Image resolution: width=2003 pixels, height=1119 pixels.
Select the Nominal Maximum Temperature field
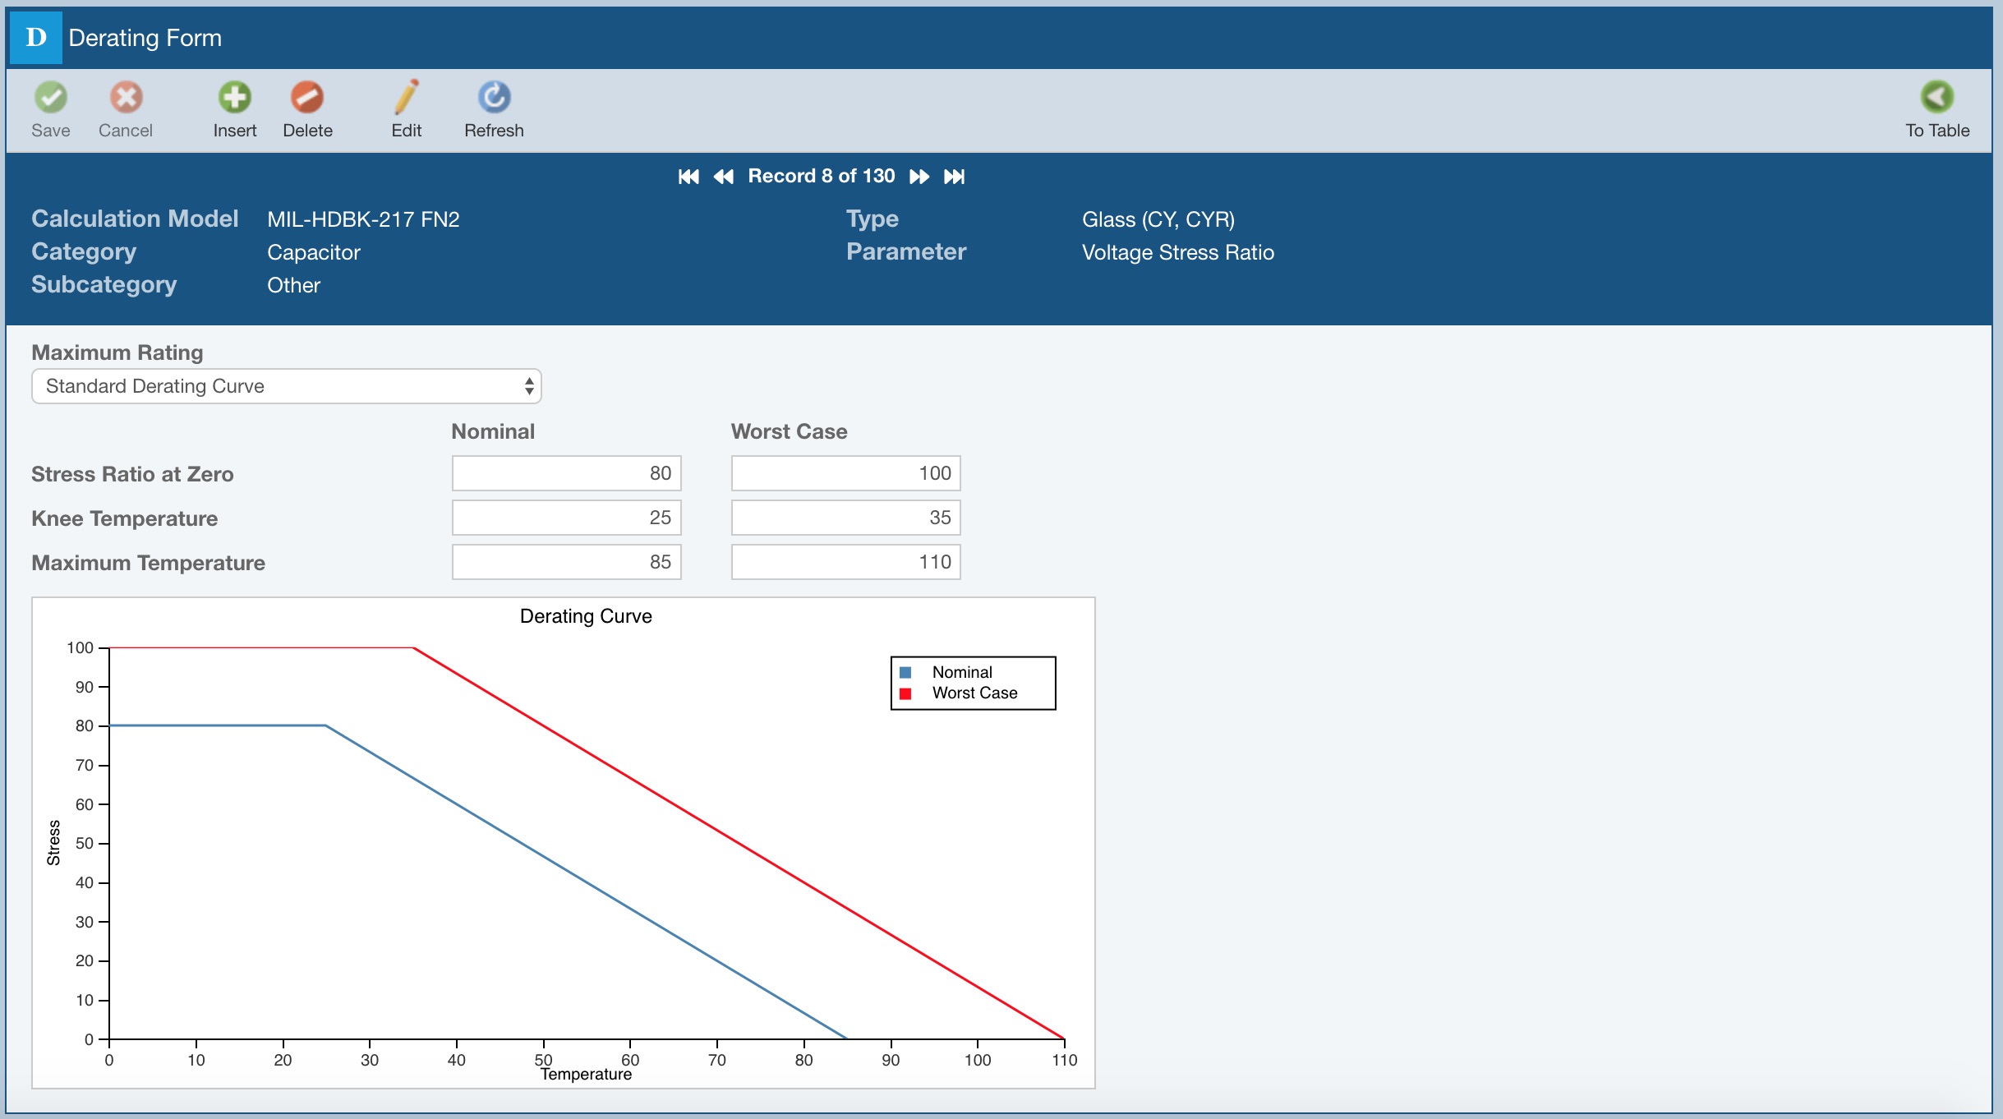pyautogui.click(x=566, y=562)
